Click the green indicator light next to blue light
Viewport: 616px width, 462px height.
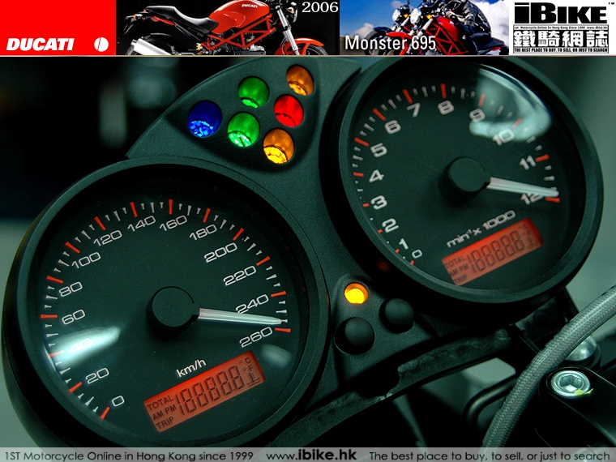244,130
